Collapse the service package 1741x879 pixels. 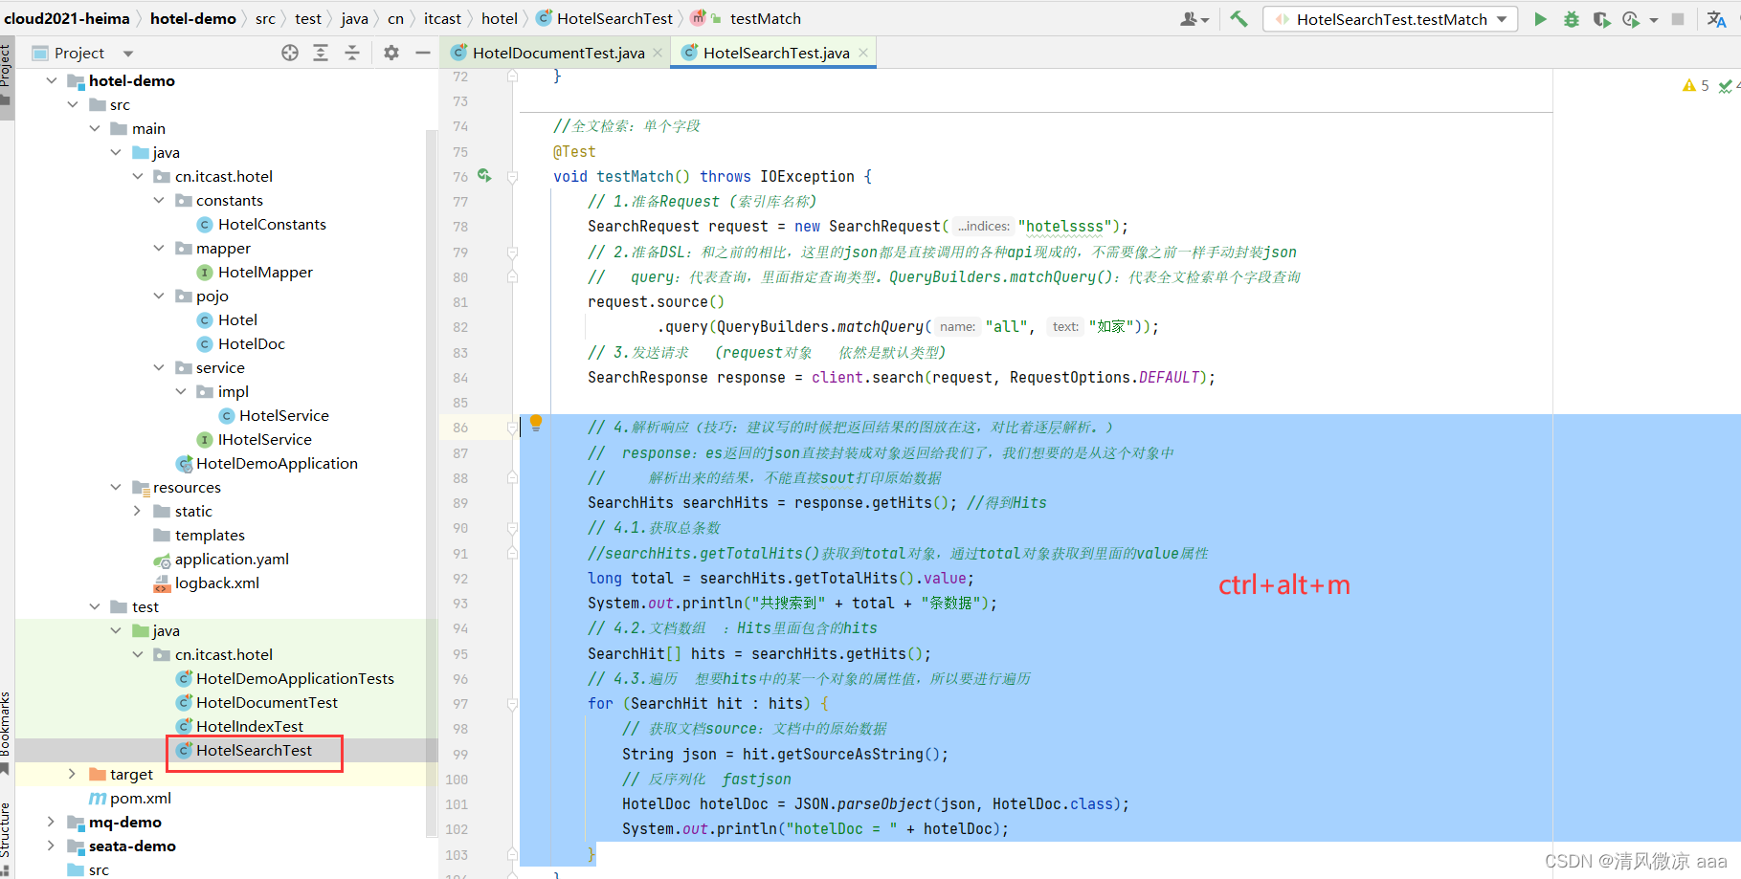159,367
